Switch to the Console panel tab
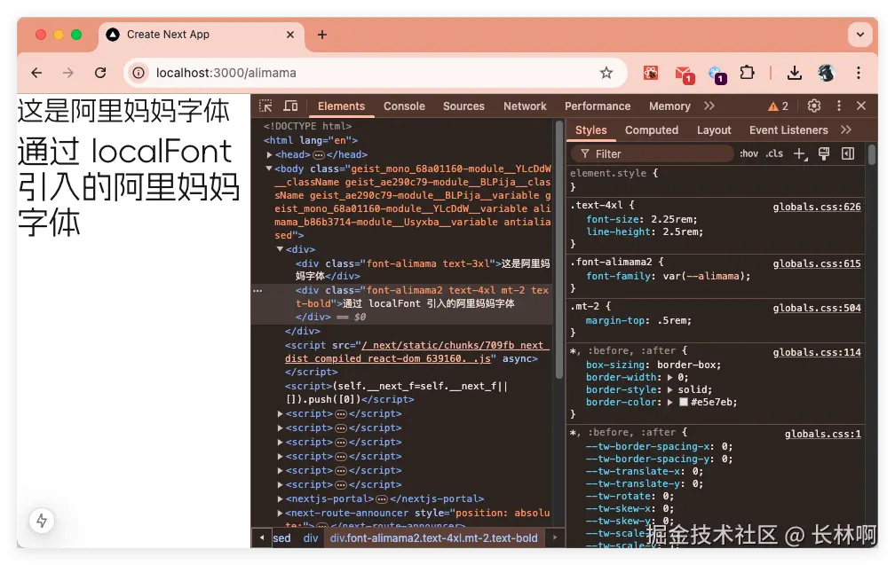Image resolution: width=895 pixels, height=565 pixels. click(x=404, y=106)
